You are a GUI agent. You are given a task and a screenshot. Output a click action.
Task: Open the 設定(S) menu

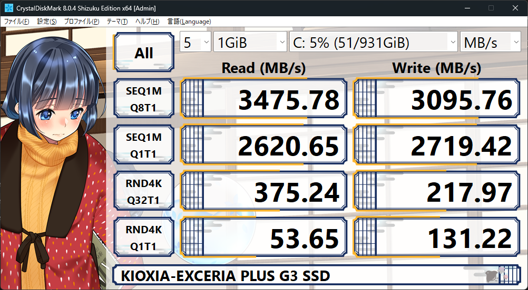46,22
